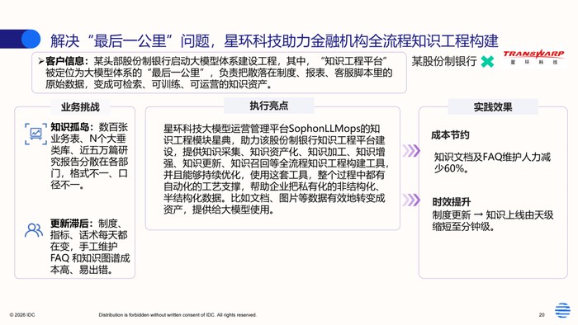Click the 某股份制银行 label
The width and height of the screenshot is (578, 325).
444,61
